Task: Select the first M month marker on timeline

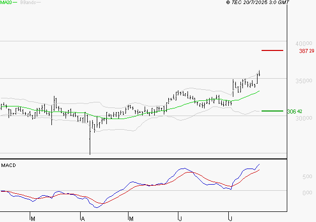Action: click(33, 218)
